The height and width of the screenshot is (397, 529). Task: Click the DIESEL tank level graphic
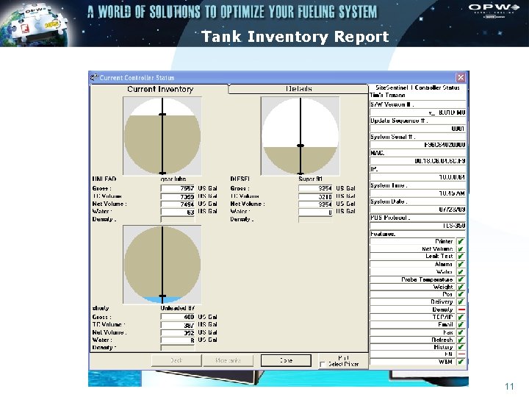click(301, 136)
